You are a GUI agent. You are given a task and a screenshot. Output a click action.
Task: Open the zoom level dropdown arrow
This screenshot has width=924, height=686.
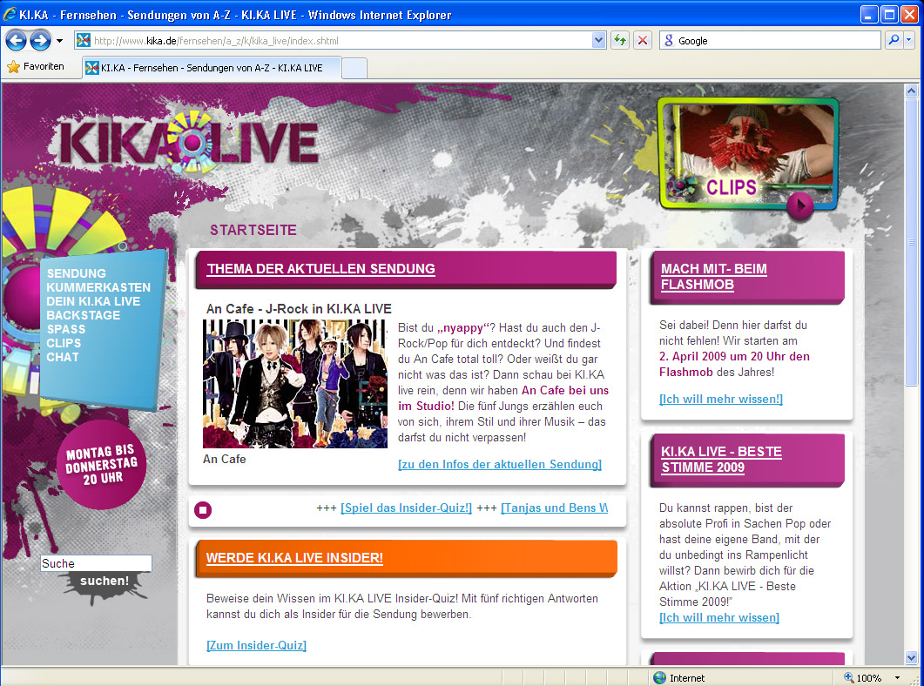click(x=898, y=678)
